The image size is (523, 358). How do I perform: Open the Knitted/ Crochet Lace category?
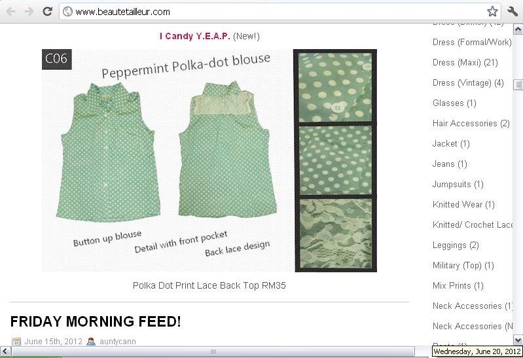[473, 225]
